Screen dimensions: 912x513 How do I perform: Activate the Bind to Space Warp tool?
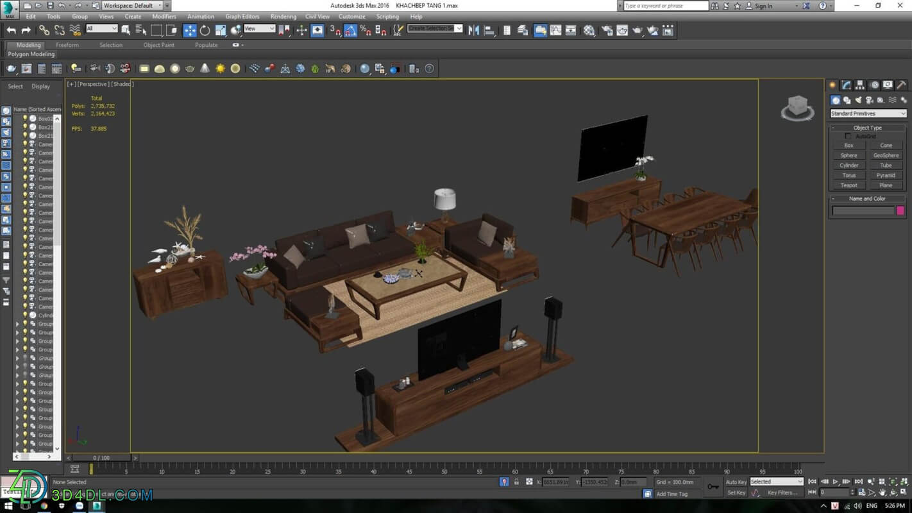[x=75, y=30]
